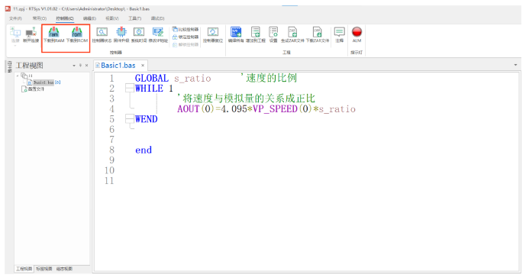Screen dimensions: 526x278
Task: Close the Basic1.bas editor tab
Action: coord(143,66)
